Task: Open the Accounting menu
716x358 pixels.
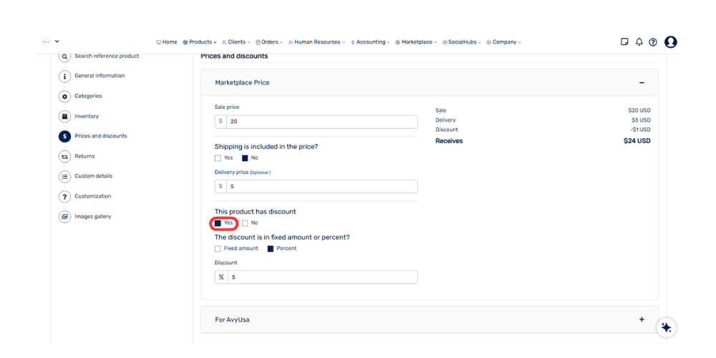Action: click(x=371, y=42)
